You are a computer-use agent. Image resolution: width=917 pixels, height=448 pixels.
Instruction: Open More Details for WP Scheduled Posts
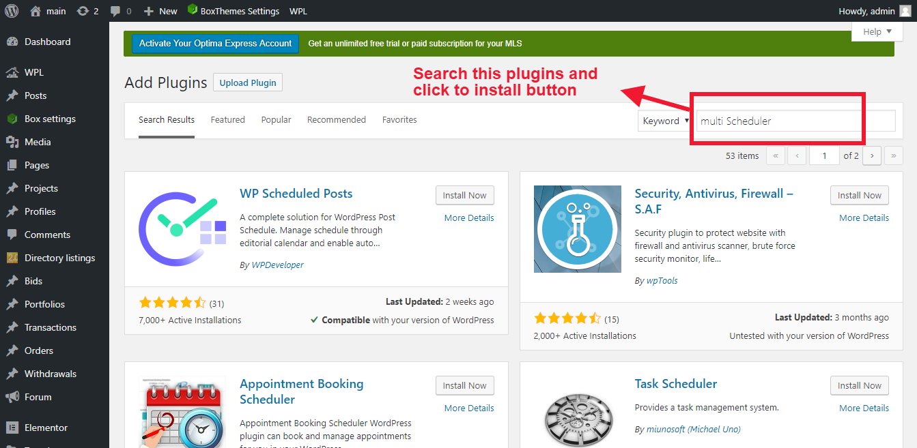click(x=469, y=218)
